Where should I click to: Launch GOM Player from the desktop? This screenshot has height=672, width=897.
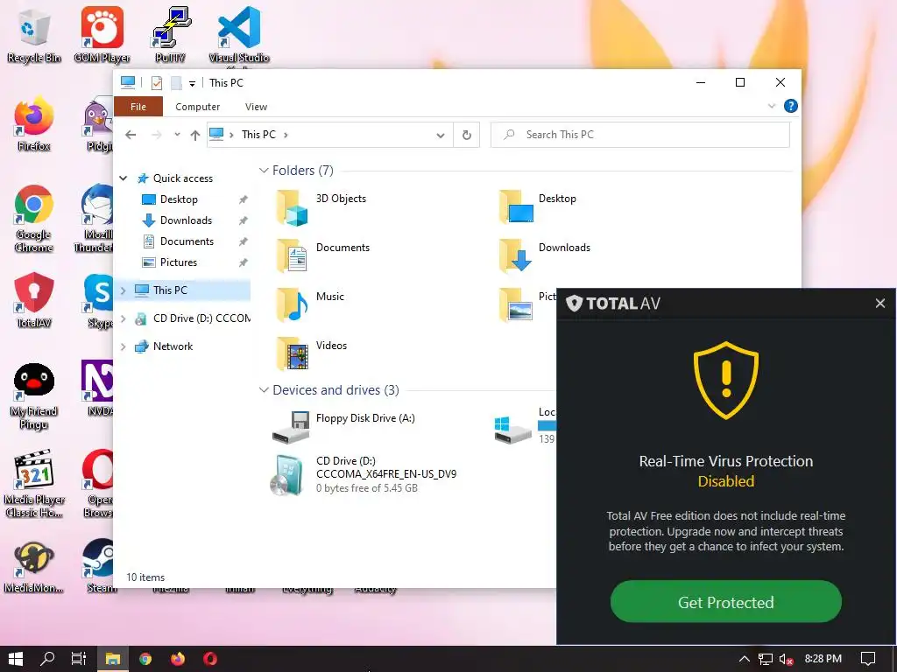point(102,35)
